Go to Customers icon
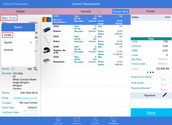The height and width of the screenshot is (125, 172). pos(95,120)
